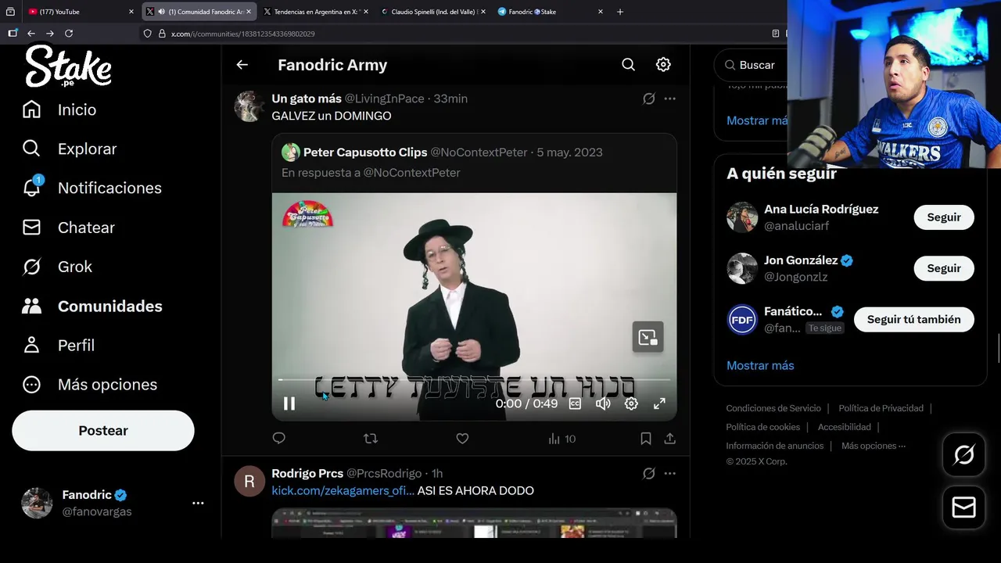This screenshot has width=1001, height=563.
Task: Share Un gato más post
Action: click(670, 439)
